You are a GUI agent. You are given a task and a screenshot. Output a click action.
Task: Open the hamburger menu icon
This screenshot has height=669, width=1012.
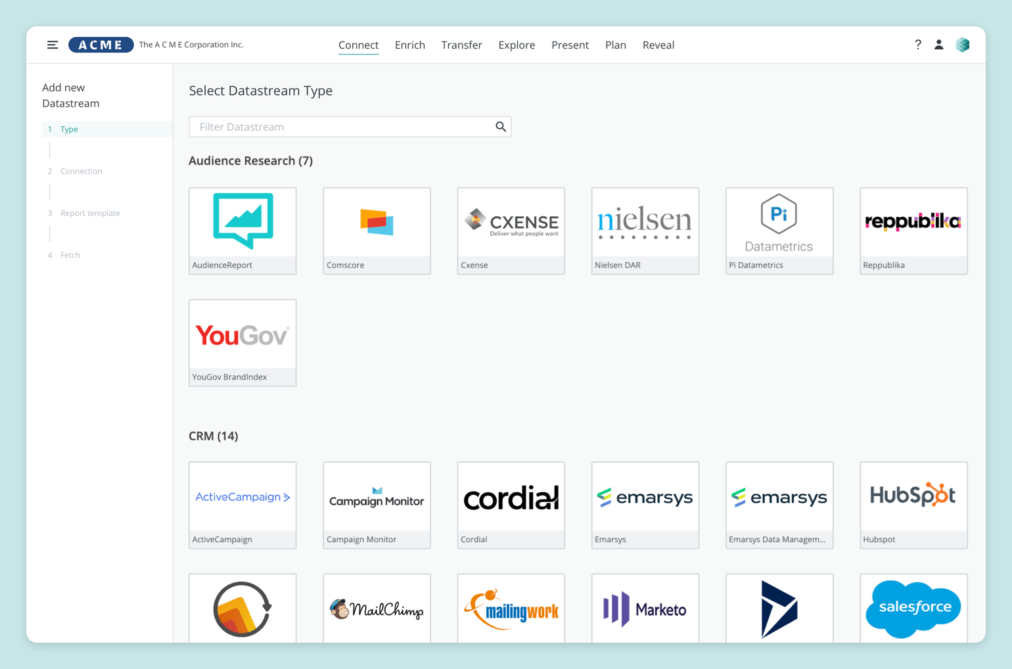tap(53, 45)
